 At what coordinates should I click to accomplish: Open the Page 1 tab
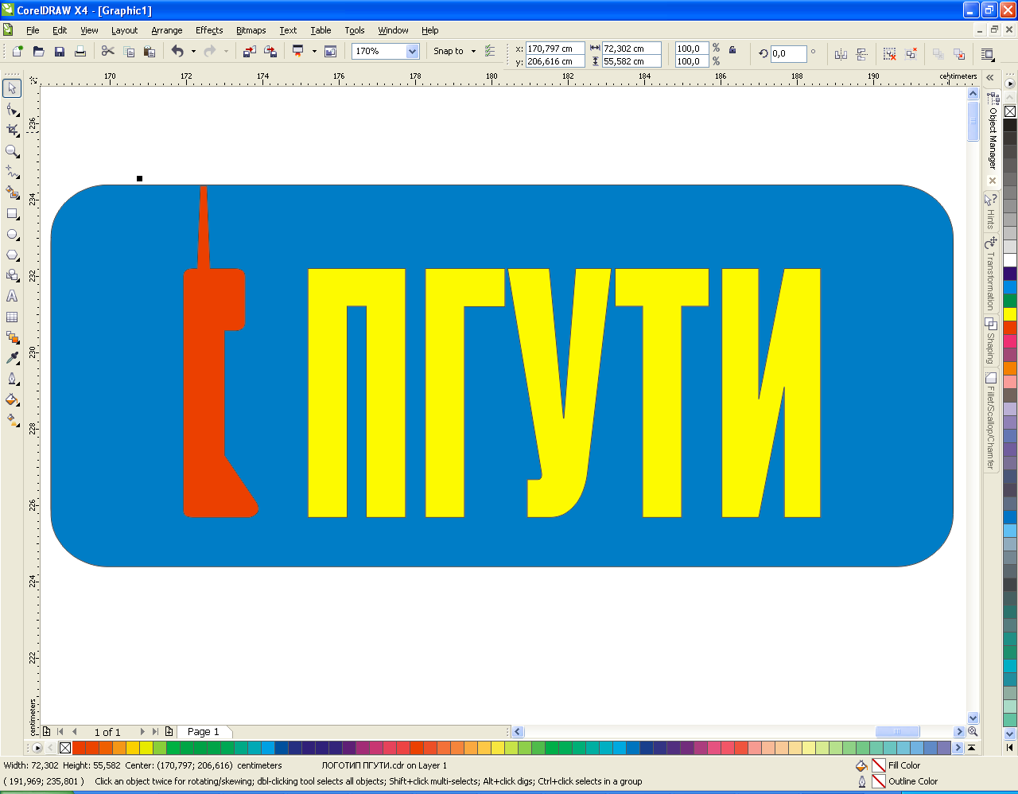(203, 732)
